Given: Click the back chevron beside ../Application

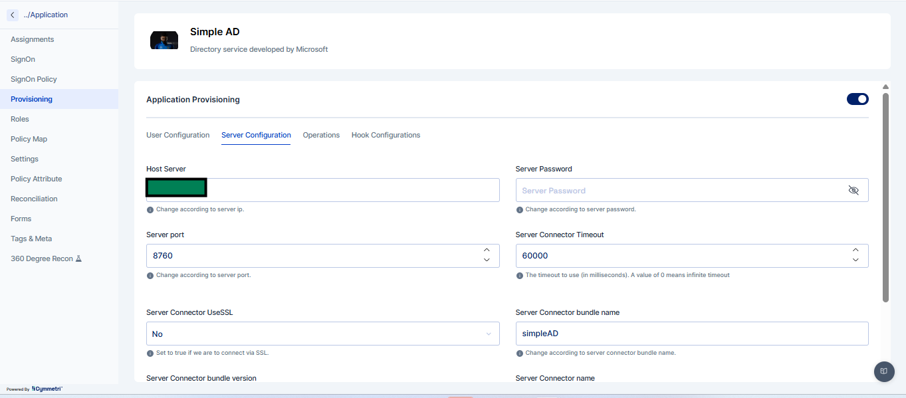Looking at the screenshot, I should tap(13, 15).
